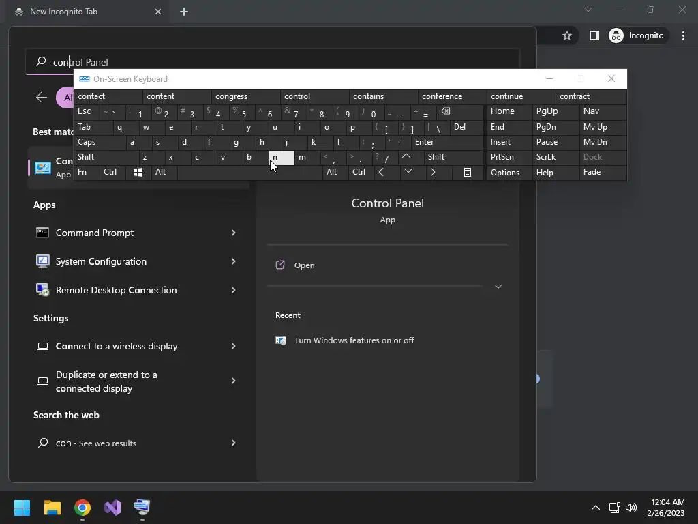This screenshot has width=698, height=524.
Task: Click the Help key on keyboard
Action: pos(556,173)
